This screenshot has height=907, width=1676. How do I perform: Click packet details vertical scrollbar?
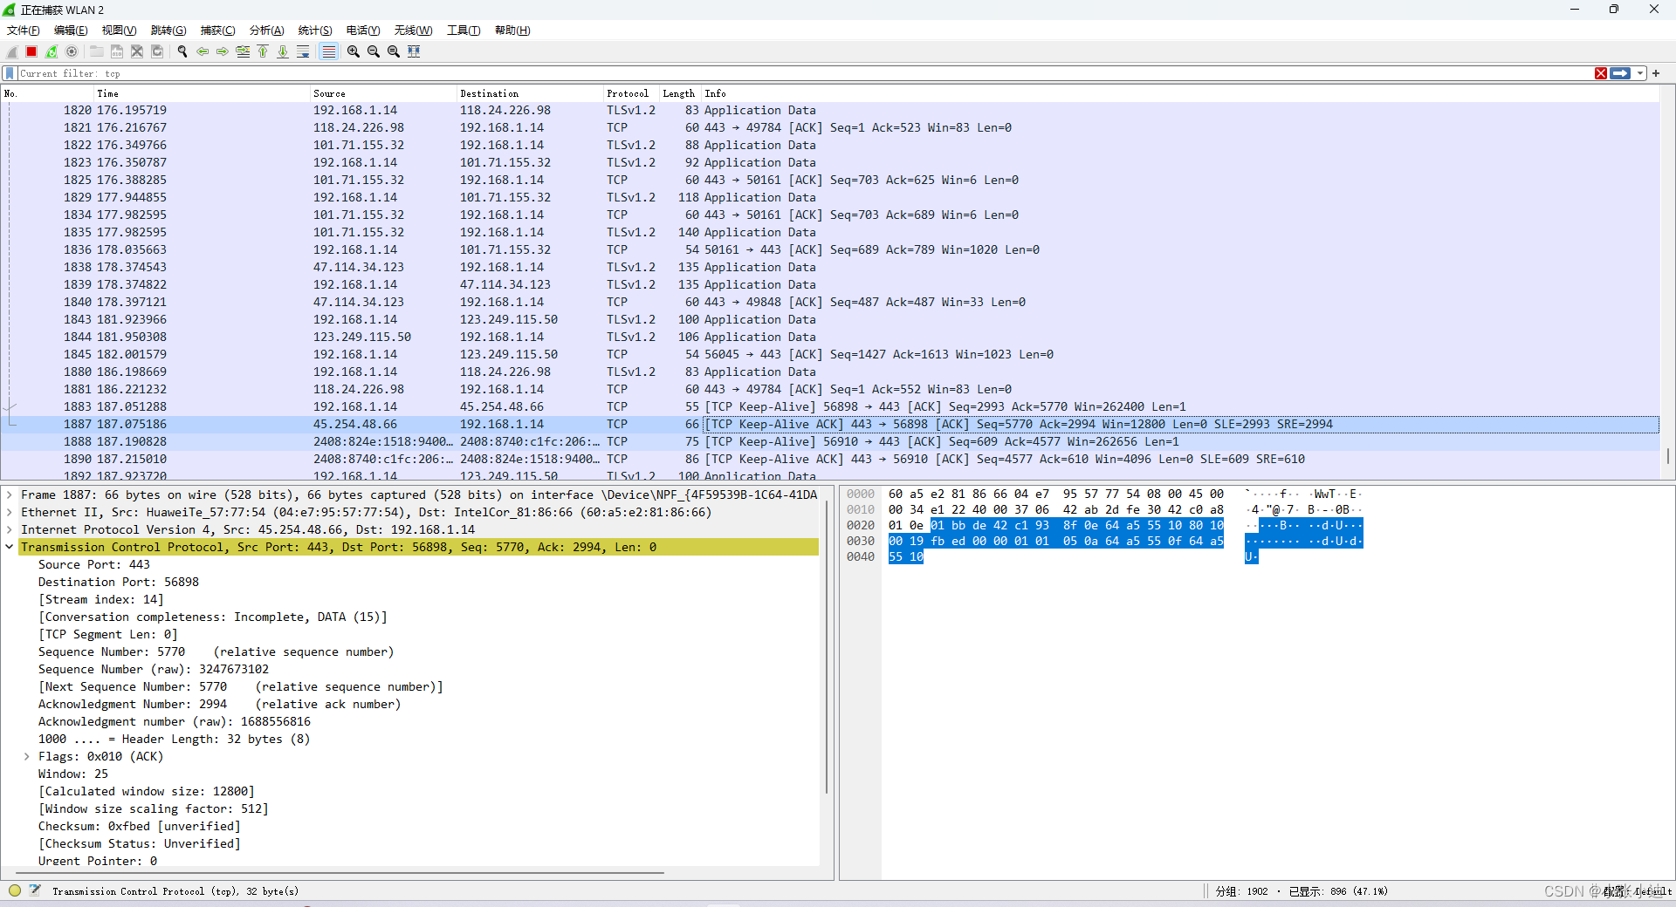[826, 647]
